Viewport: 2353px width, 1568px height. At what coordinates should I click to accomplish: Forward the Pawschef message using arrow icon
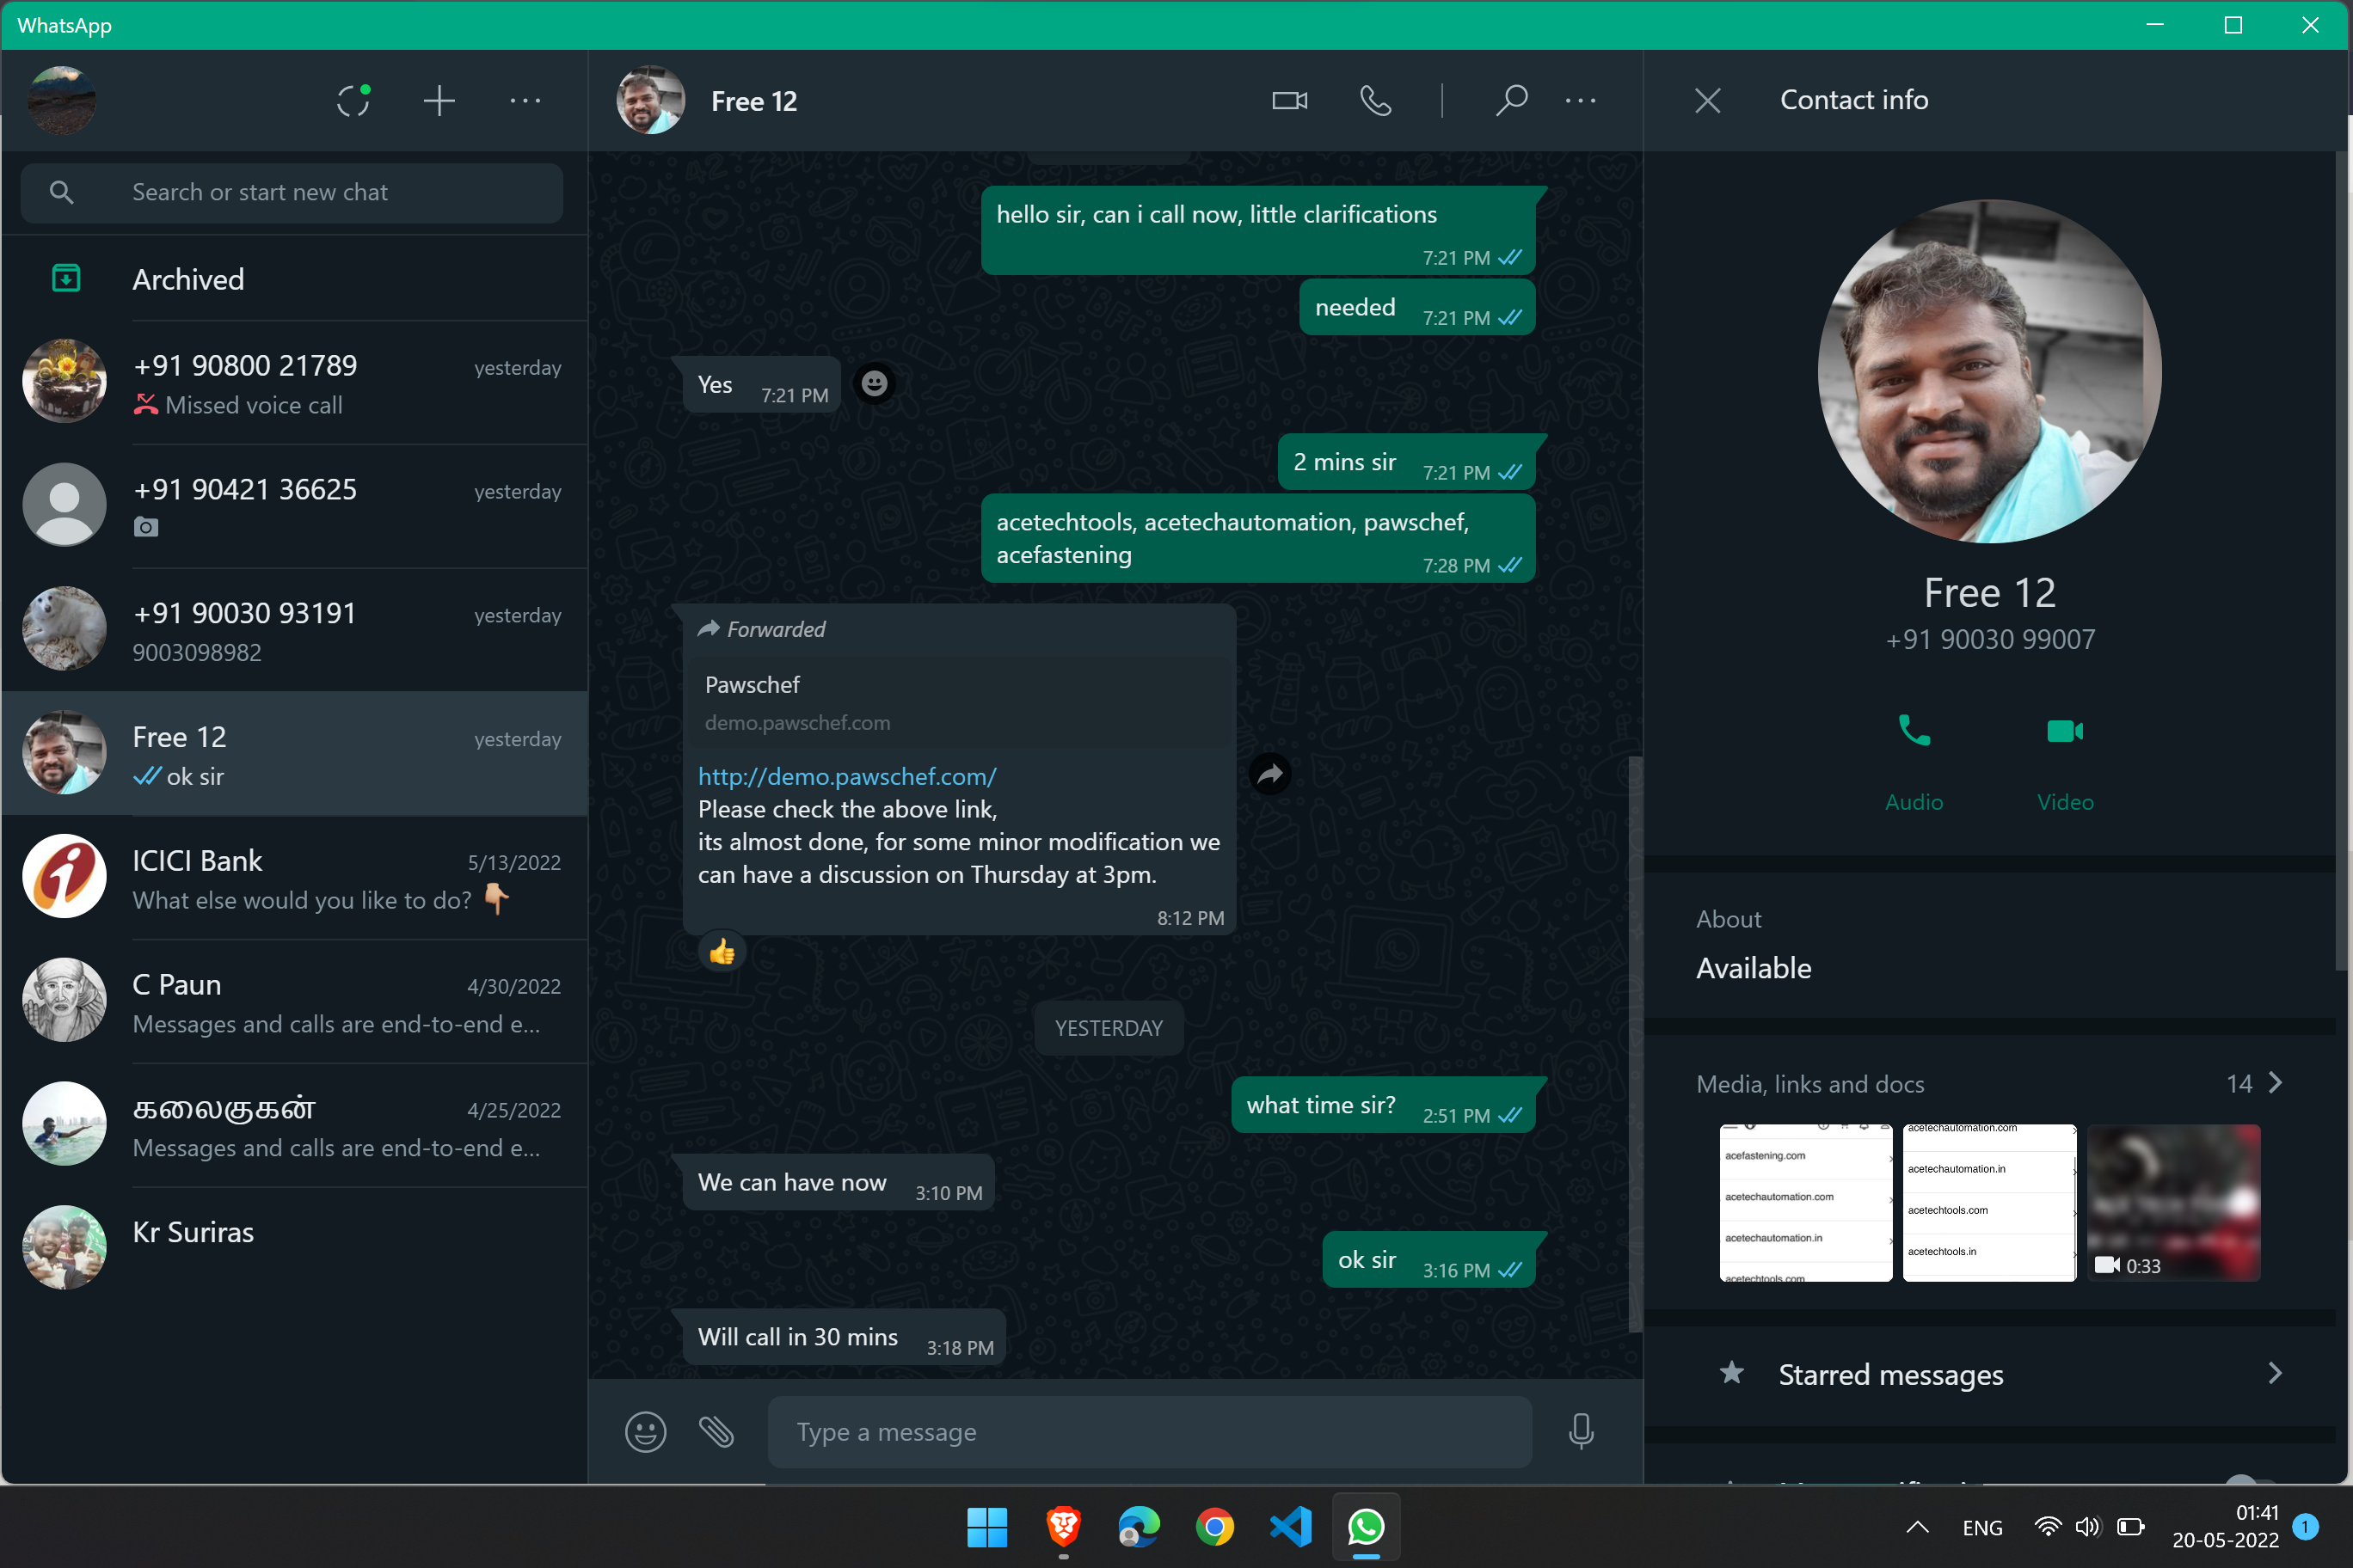1269,774
